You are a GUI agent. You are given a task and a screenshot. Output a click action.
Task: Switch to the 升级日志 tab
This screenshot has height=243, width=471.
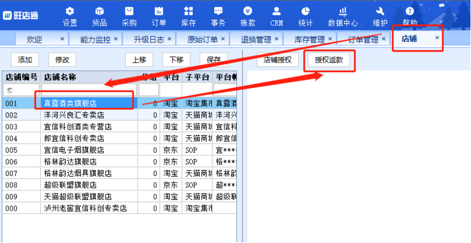149,39
